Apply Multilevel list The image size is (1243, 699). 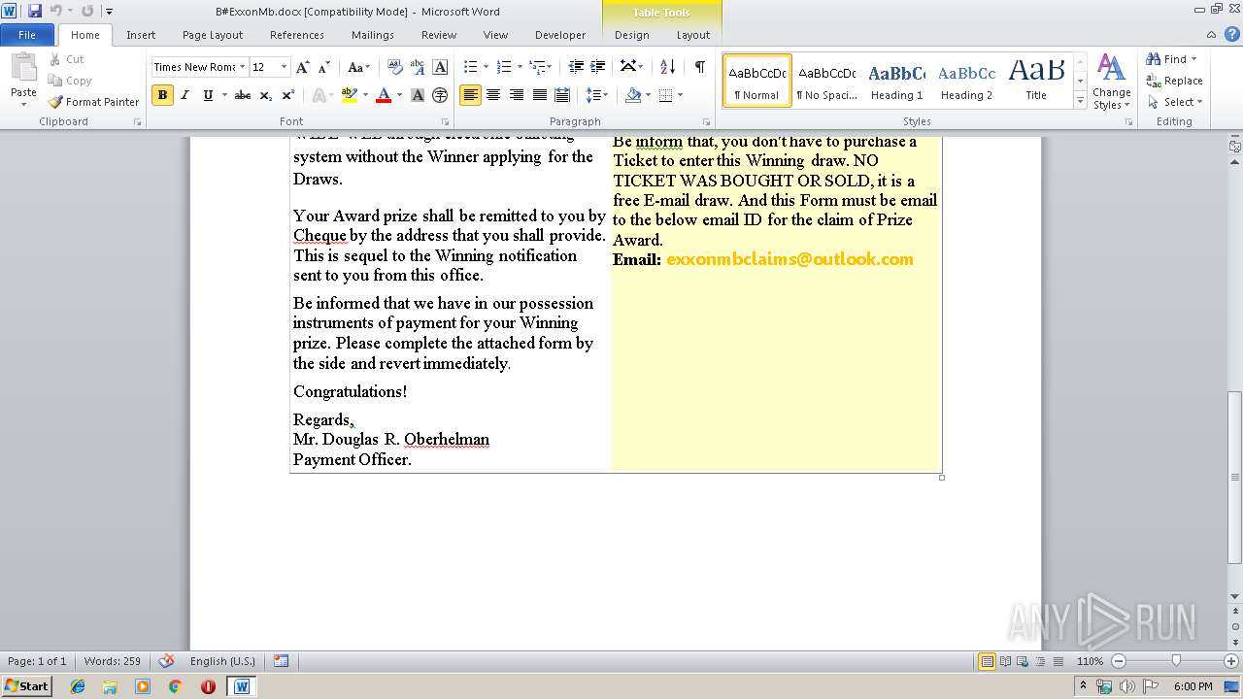(x=537, y=67)
